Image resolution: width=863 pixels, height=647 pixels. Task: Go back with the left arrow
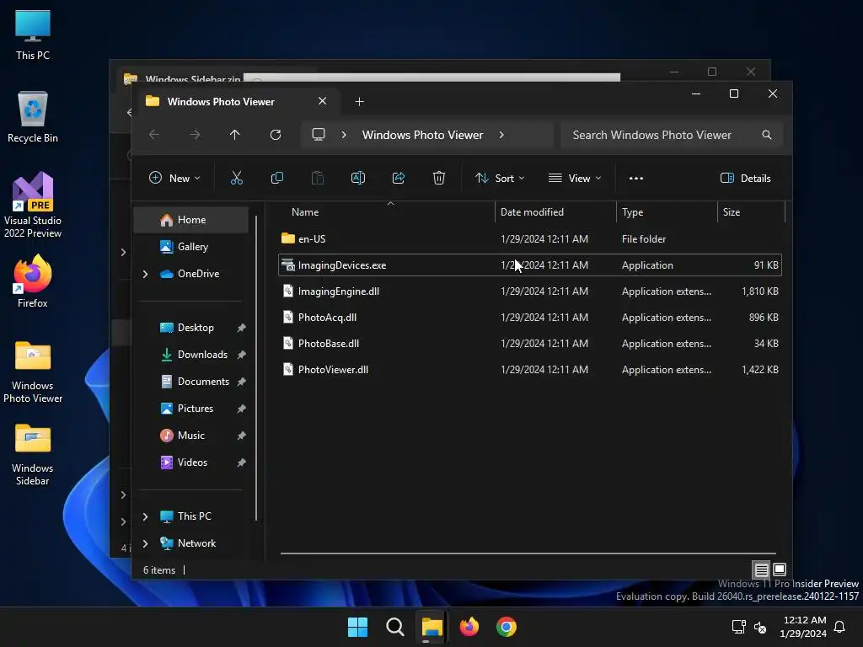pos(154,135)
